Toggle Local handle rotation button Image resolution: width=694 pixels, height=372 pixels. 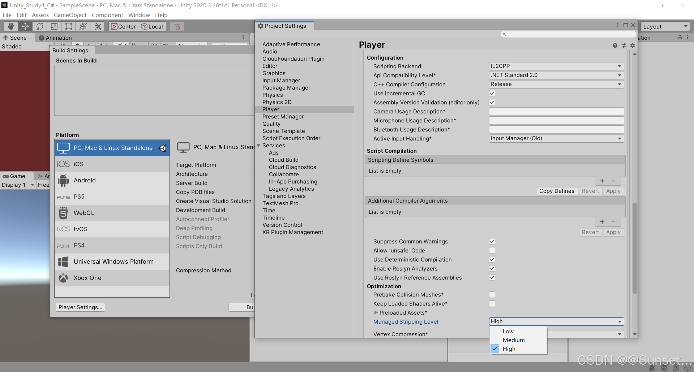tap(152, 26)
